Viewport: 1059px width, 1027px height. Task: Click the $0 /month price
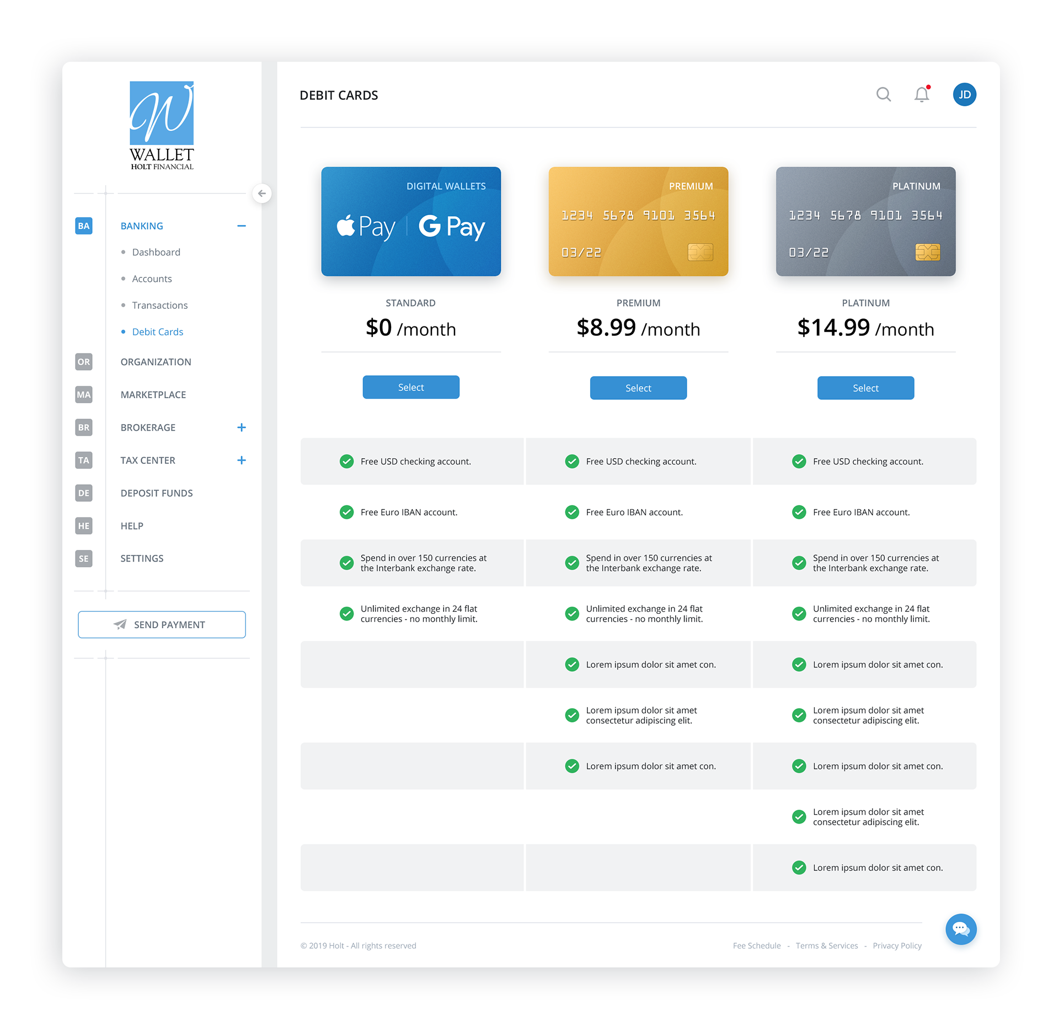(411, 328)
